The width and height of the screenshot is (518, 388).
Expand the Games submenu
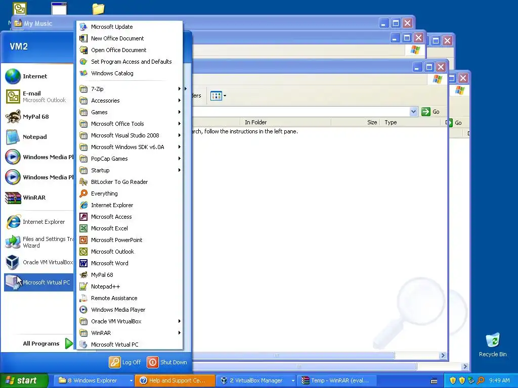(129, 112)
